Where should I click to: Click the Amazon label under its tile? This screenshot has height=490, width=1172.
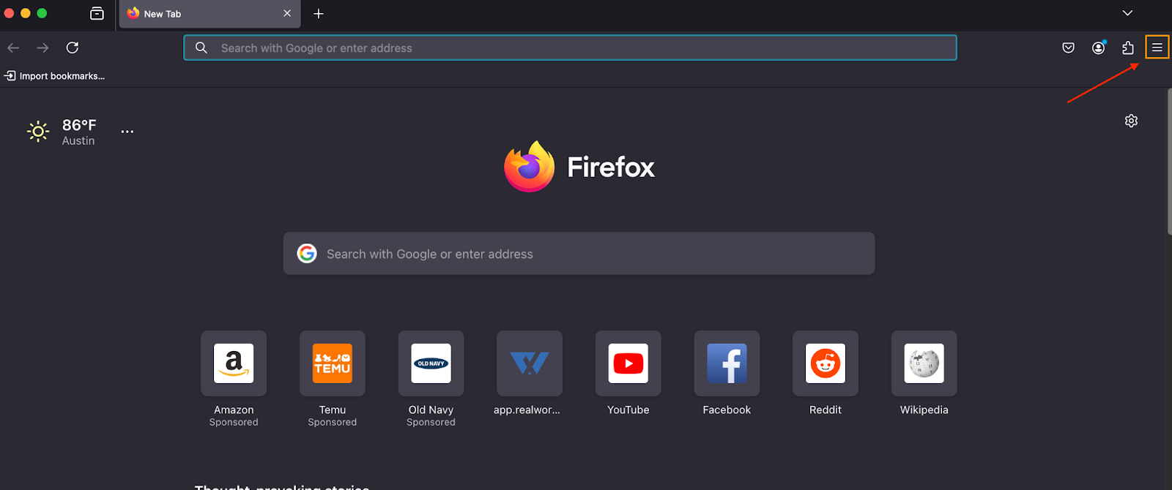tap(234, 410)
